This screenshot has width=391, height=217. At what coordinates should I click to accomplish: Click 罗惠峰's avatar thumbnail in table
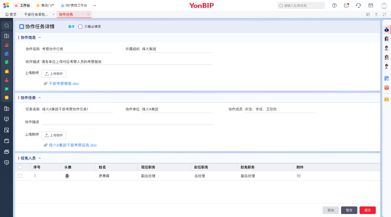[x=67, y=176]
